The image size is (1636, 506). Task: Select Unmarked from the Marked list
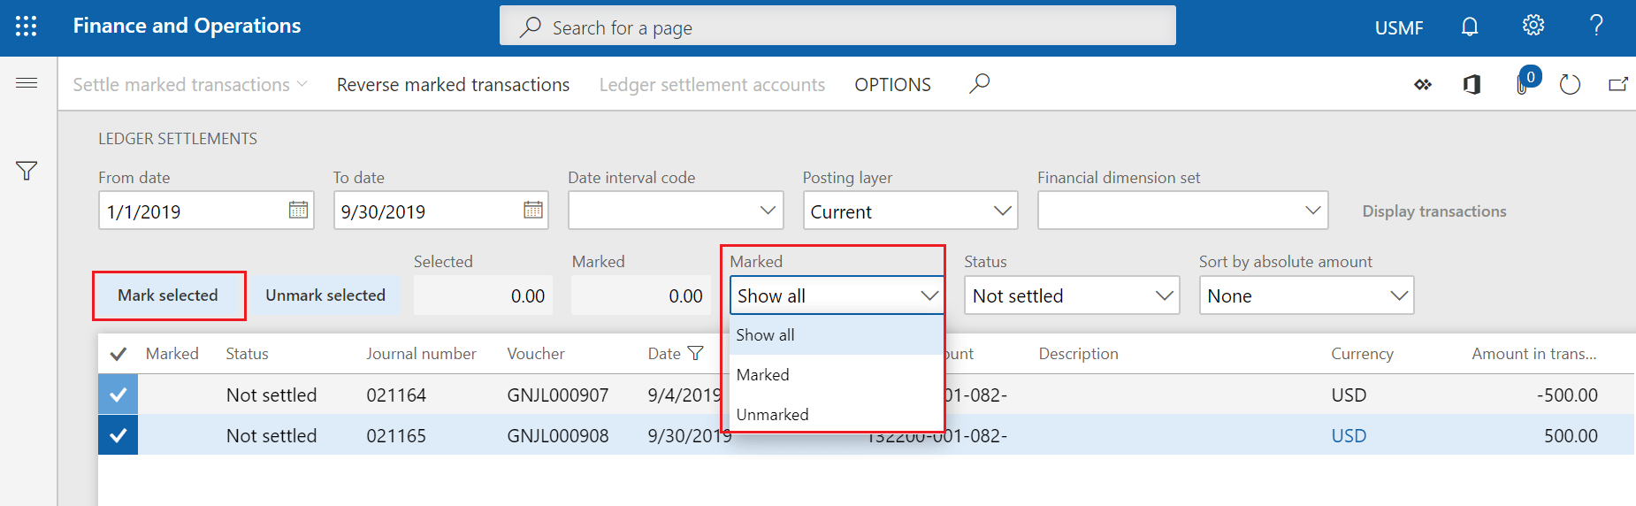(x=772, y=414)
